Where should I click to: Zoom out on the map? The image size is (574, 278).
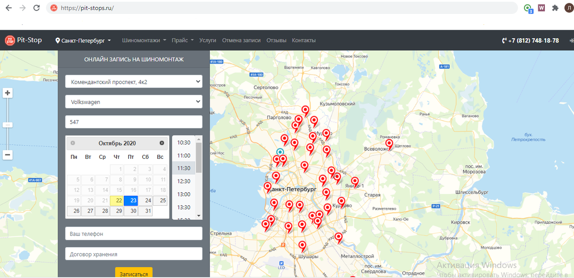pyautogui.click(x=8, y=155)
